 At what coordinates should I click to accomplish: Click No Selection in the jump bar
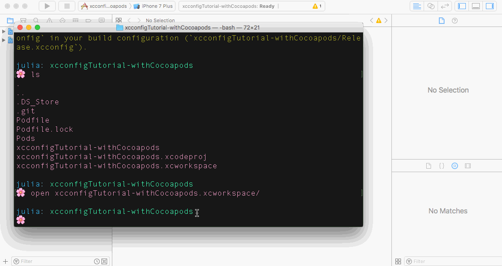[x=160, y=20]
